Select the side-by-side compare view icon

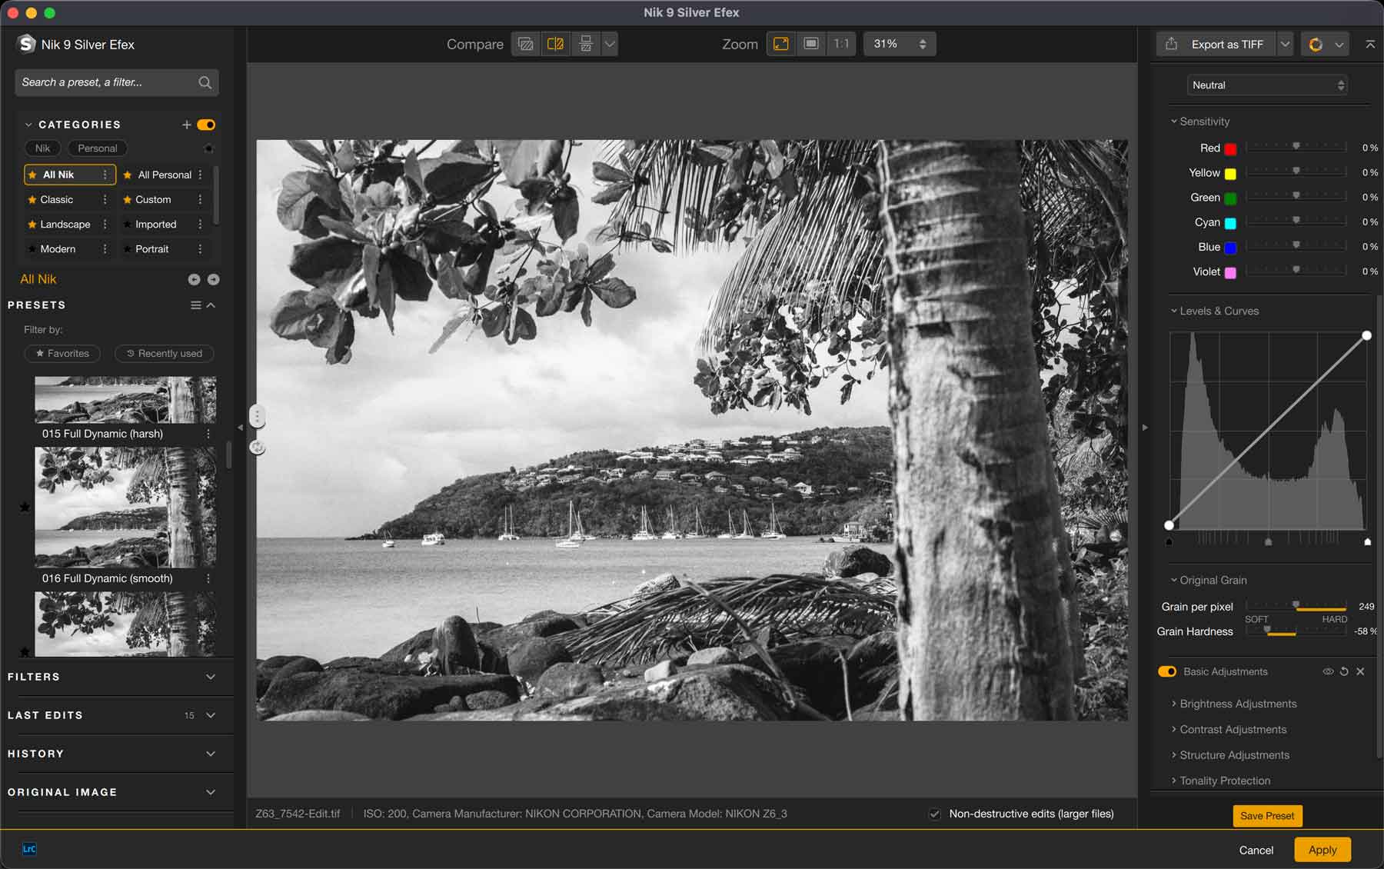point(586,44)
